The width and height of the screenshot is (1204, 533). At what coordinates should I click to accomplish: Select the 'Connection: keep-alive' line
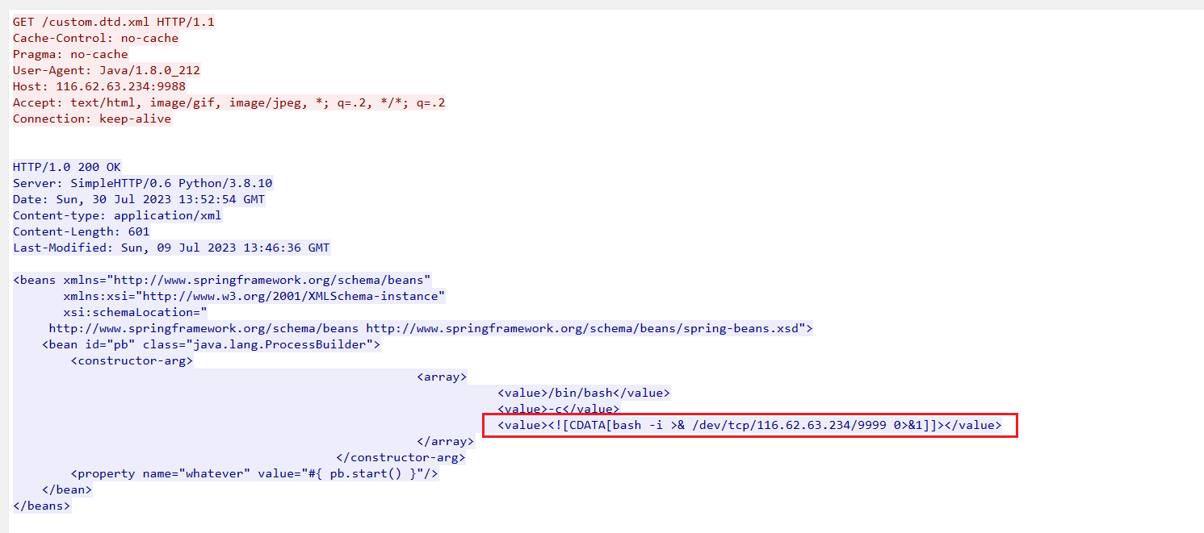pyautogui.click(x=92, y=119)
